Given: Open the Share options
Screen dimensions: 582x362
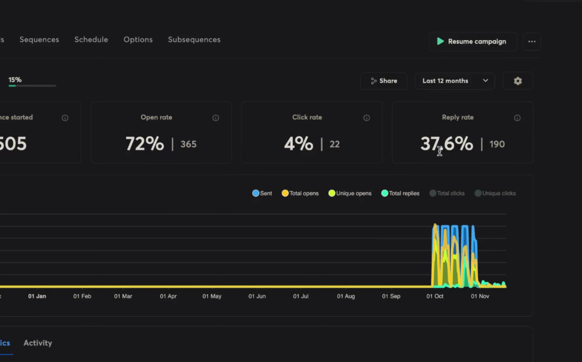Looking at the screenshot, I should pos(384,81).
